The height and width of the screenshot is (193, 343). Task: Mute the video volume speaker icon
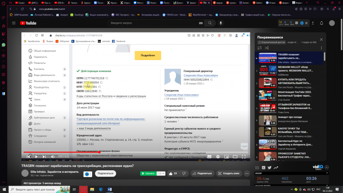(53, 157)
